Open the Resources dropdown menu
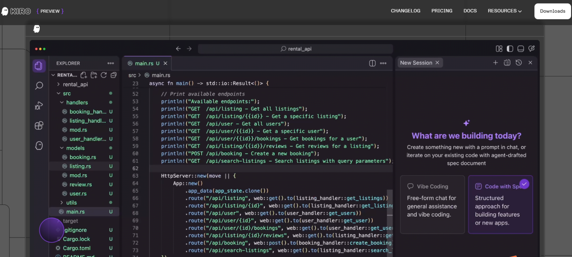The image size is (572, 257). pyautogui.click(x=505, y=11)
